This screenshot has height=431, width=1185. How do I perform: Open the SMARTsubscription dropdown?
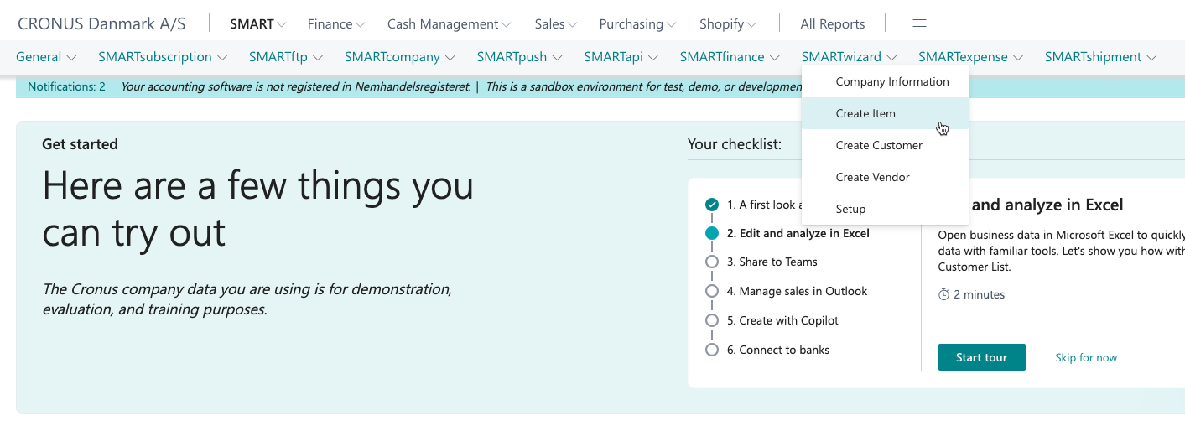point(163,57)
